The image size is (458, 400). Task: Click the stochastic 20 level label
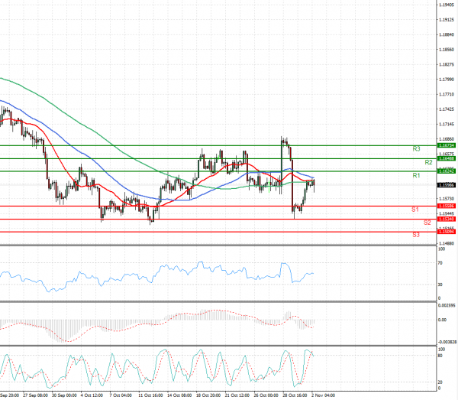click(440, 382)
